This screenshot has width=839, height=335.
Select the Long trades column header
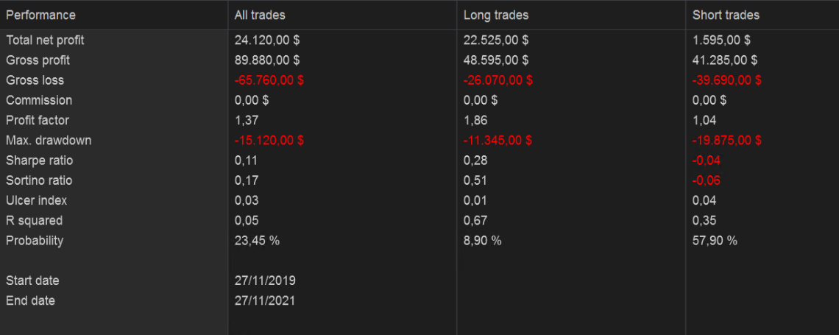click(496, 15)
